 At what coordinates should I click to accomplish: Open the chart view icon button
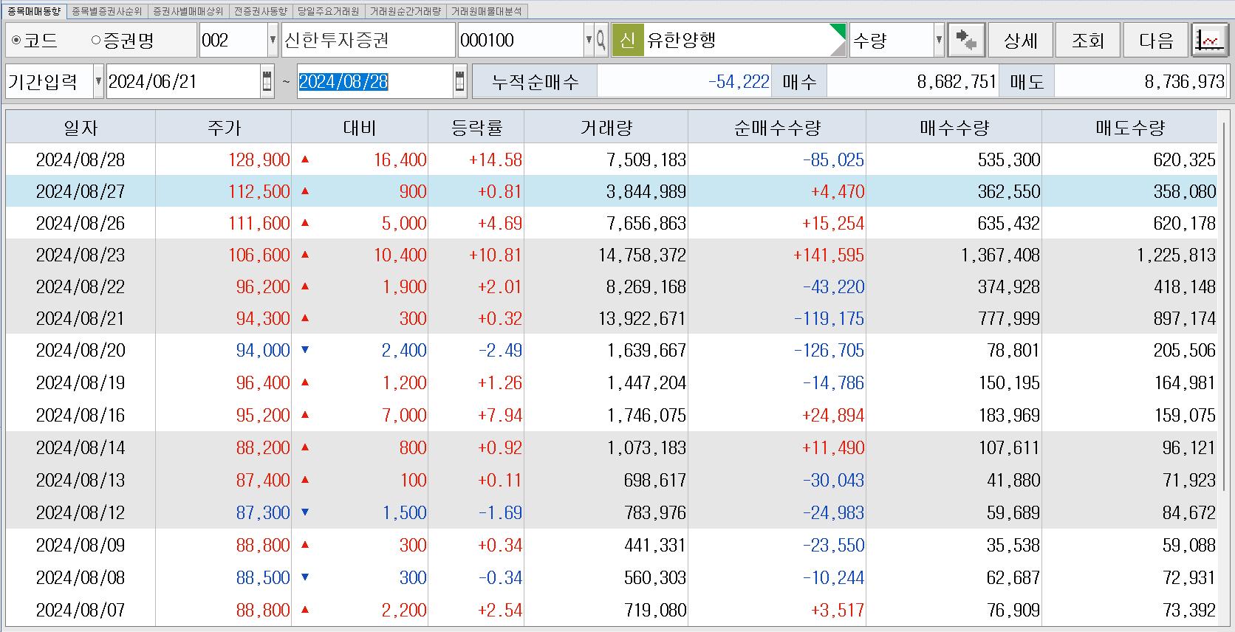1209,40
